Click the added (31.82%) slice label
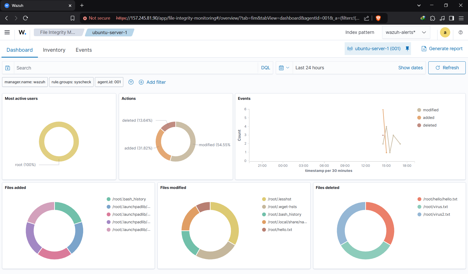The image size is (468, 274). tap(138, 148)
